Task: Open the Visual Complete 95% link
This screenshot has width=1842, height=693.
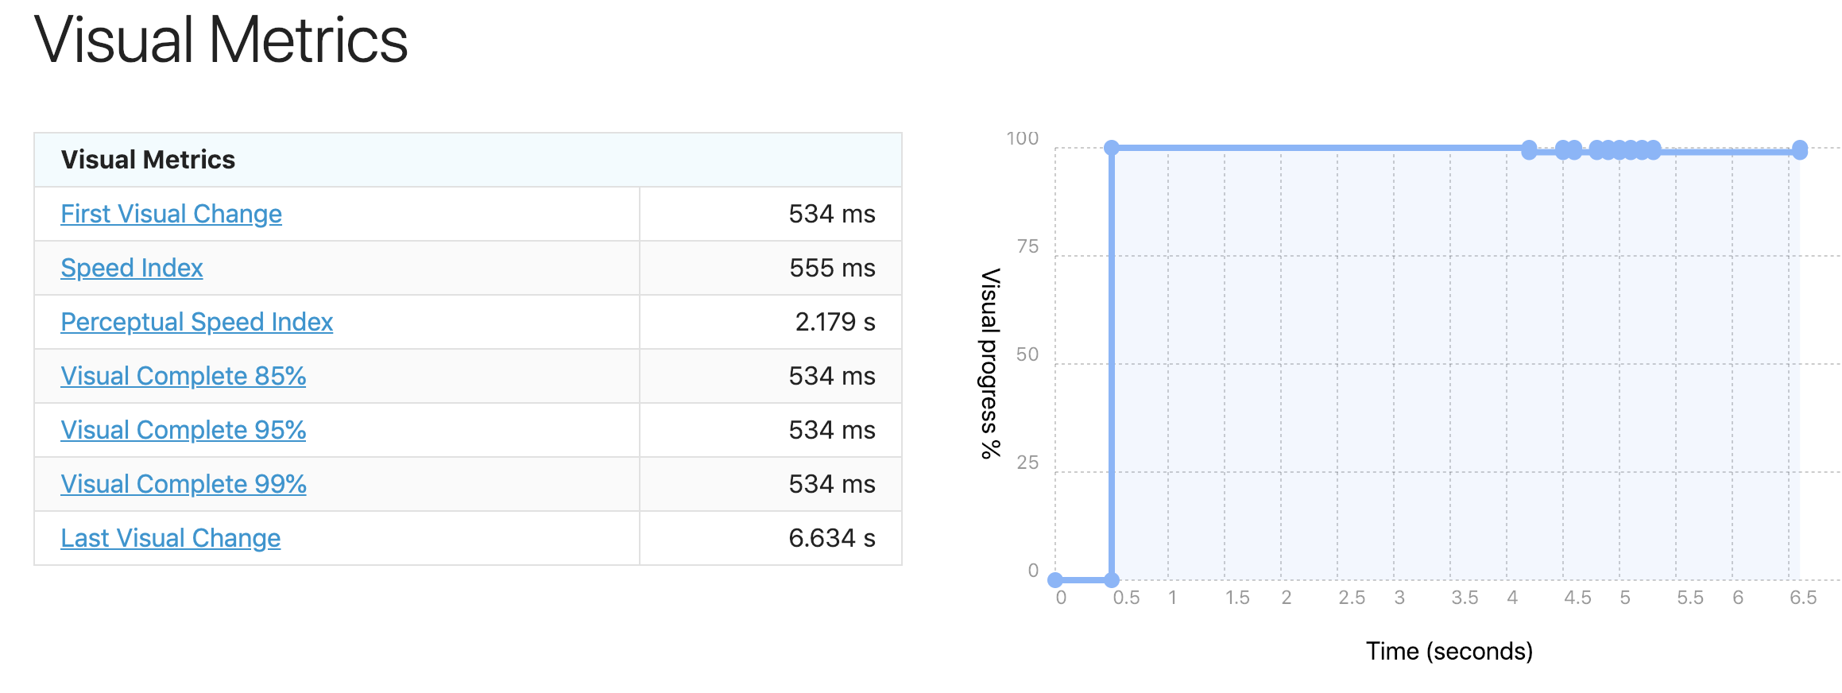Action: (184, 430)
